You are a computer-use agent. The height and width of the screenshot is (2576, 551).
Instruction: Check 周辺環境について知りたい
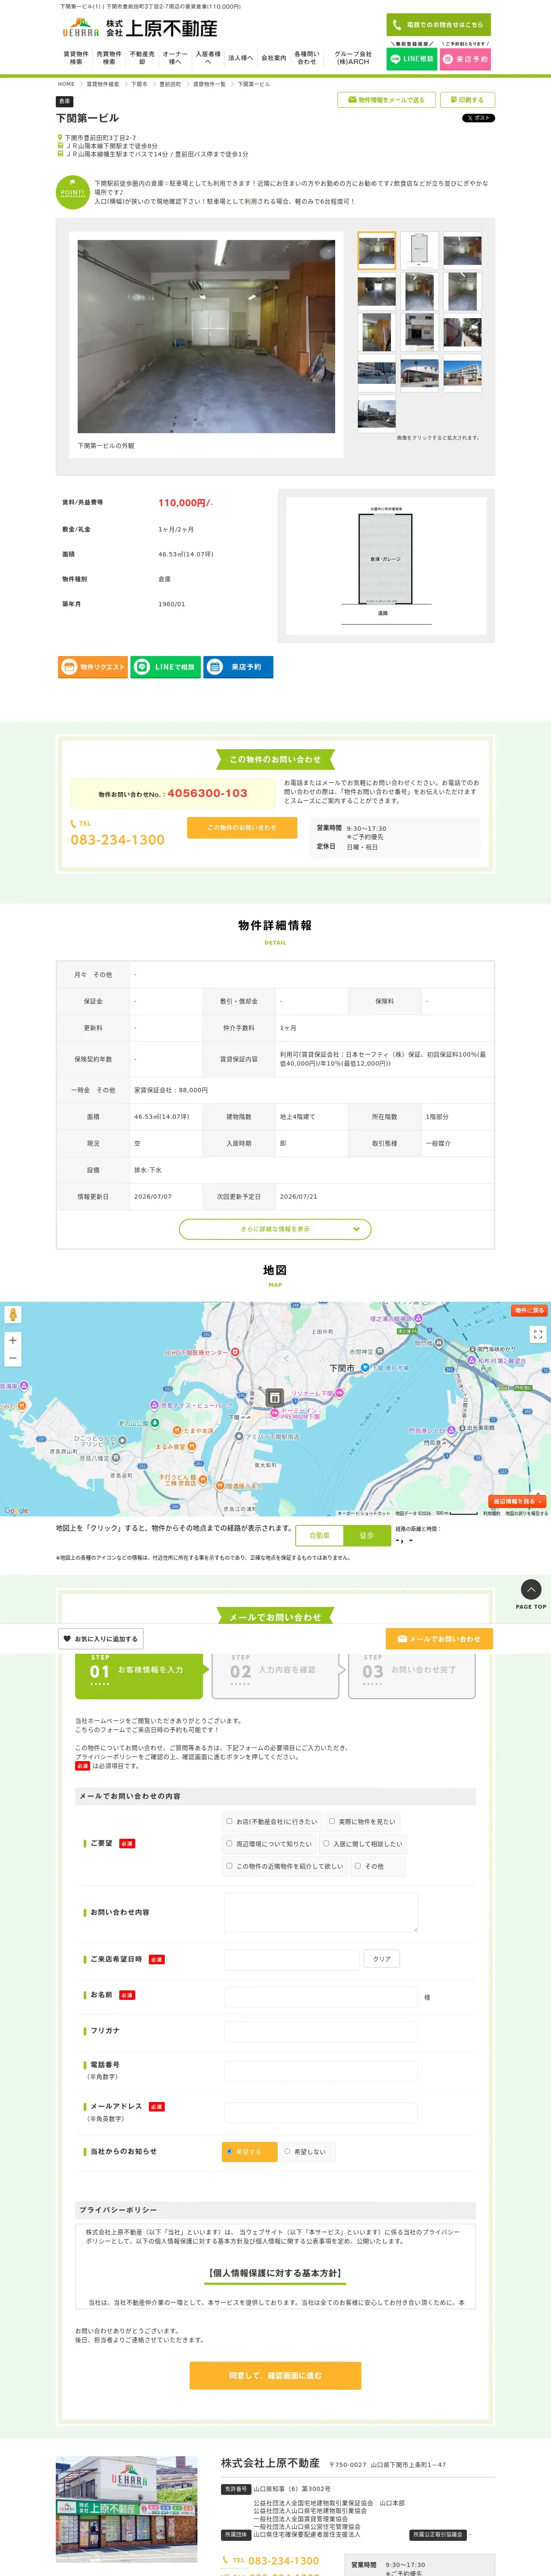point(229,1843)
